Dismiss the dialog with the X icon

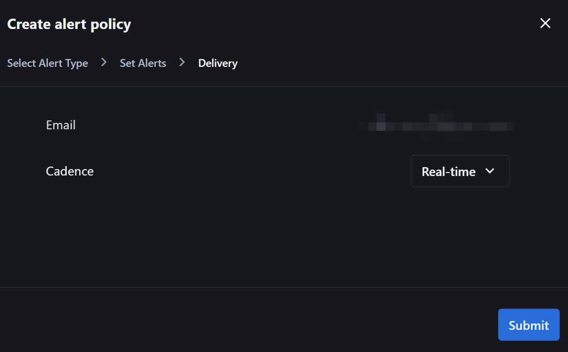tap(545, 24)
